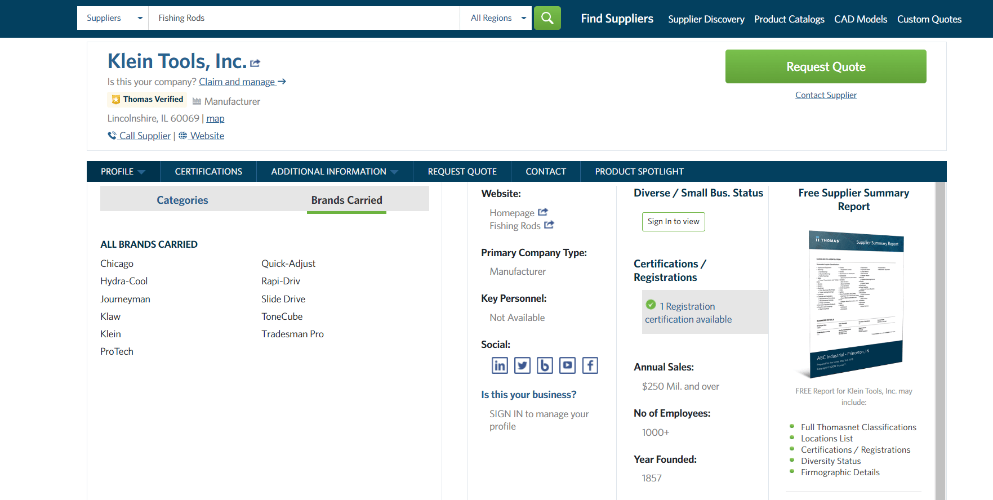Viewport: 993px width, 500px height.
Task: Click the Klein brand entry
Action: 110,334
